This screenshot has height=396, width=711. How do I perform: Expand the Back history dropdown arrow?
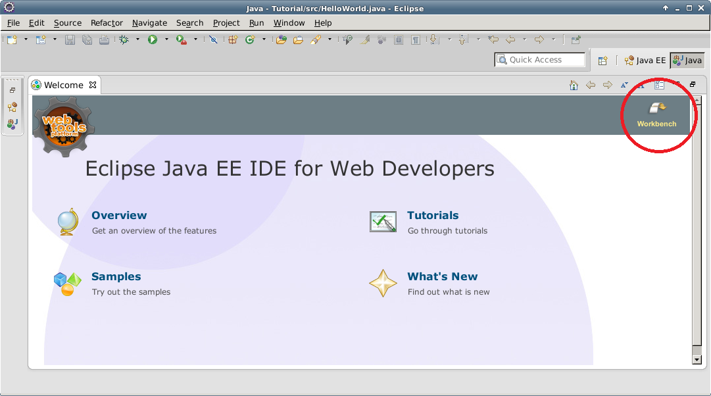525,39
